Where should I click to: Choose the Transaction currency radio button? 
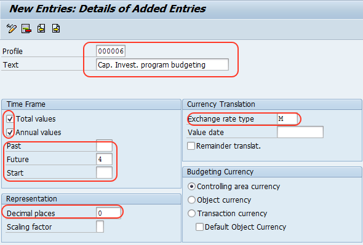click(x=191, y=213)
